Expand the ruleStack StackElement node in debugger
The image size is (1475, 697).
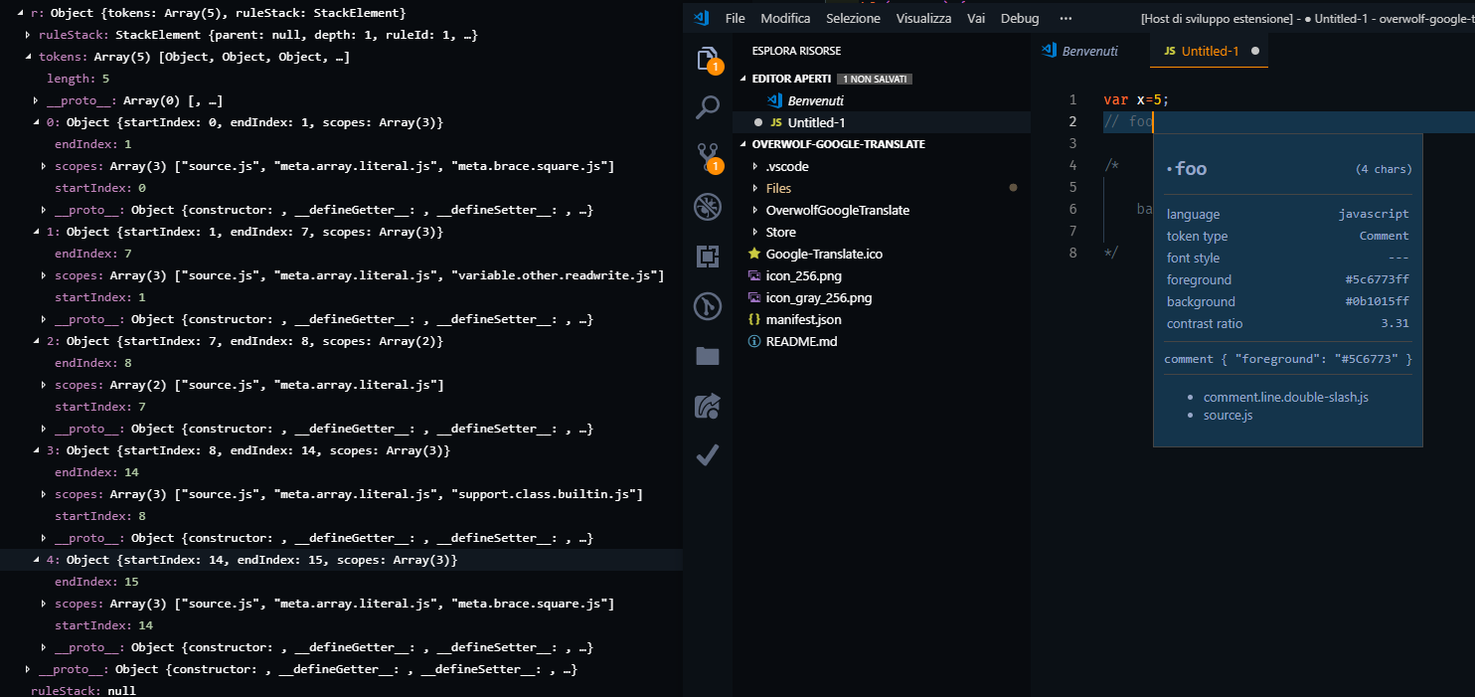(28, 35)
